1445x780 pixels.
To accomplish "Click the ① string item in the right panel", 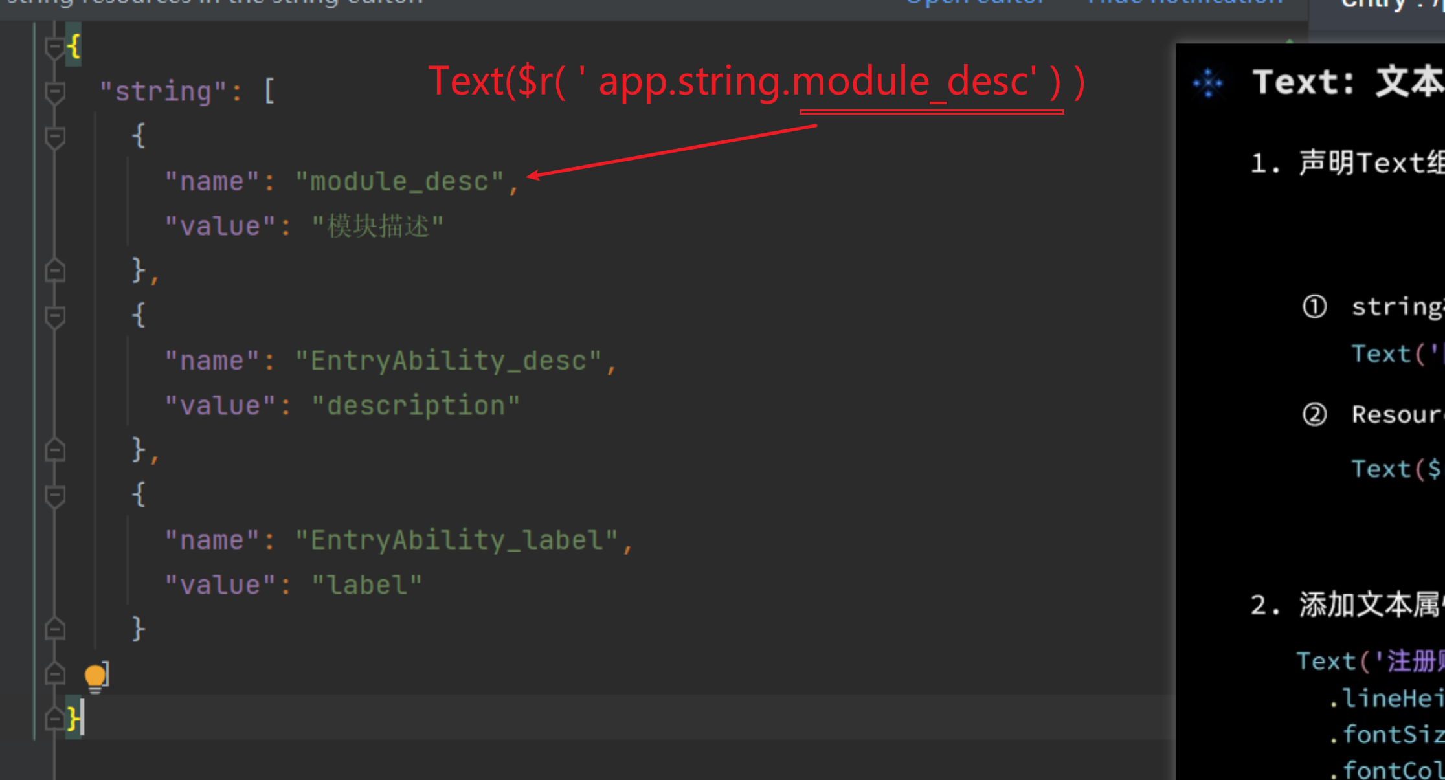I will click(1372, 307).
